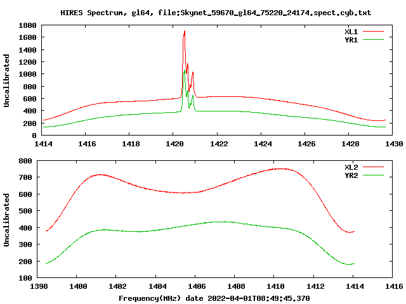406x304 pixels.
Task: Click the 1414 tick under the lower plot
Action: (355, 286)
